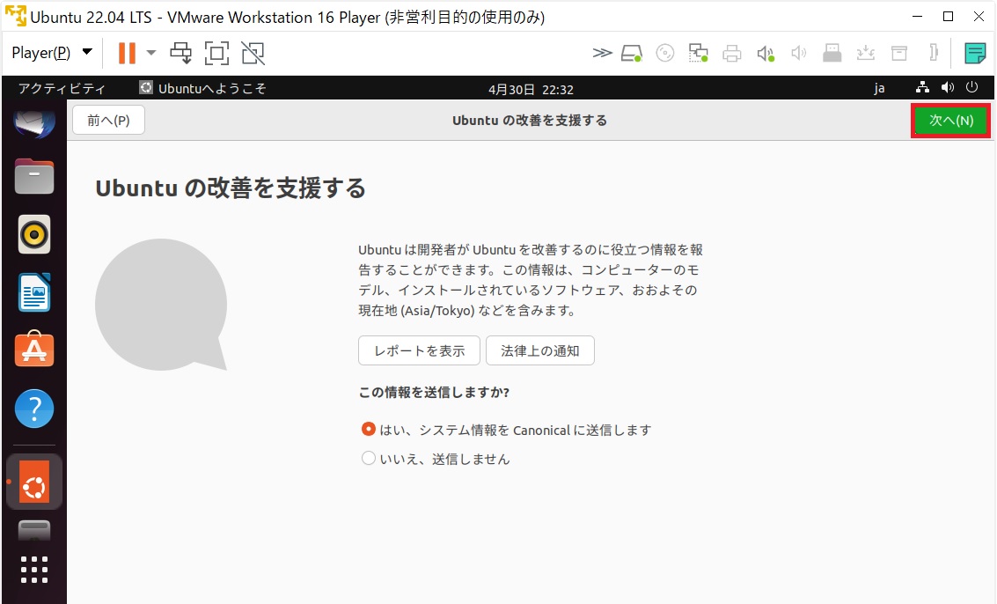Pause the virtual machine with the orange pause icon
This screenshot has width=997, height=604.
point(128,53)
